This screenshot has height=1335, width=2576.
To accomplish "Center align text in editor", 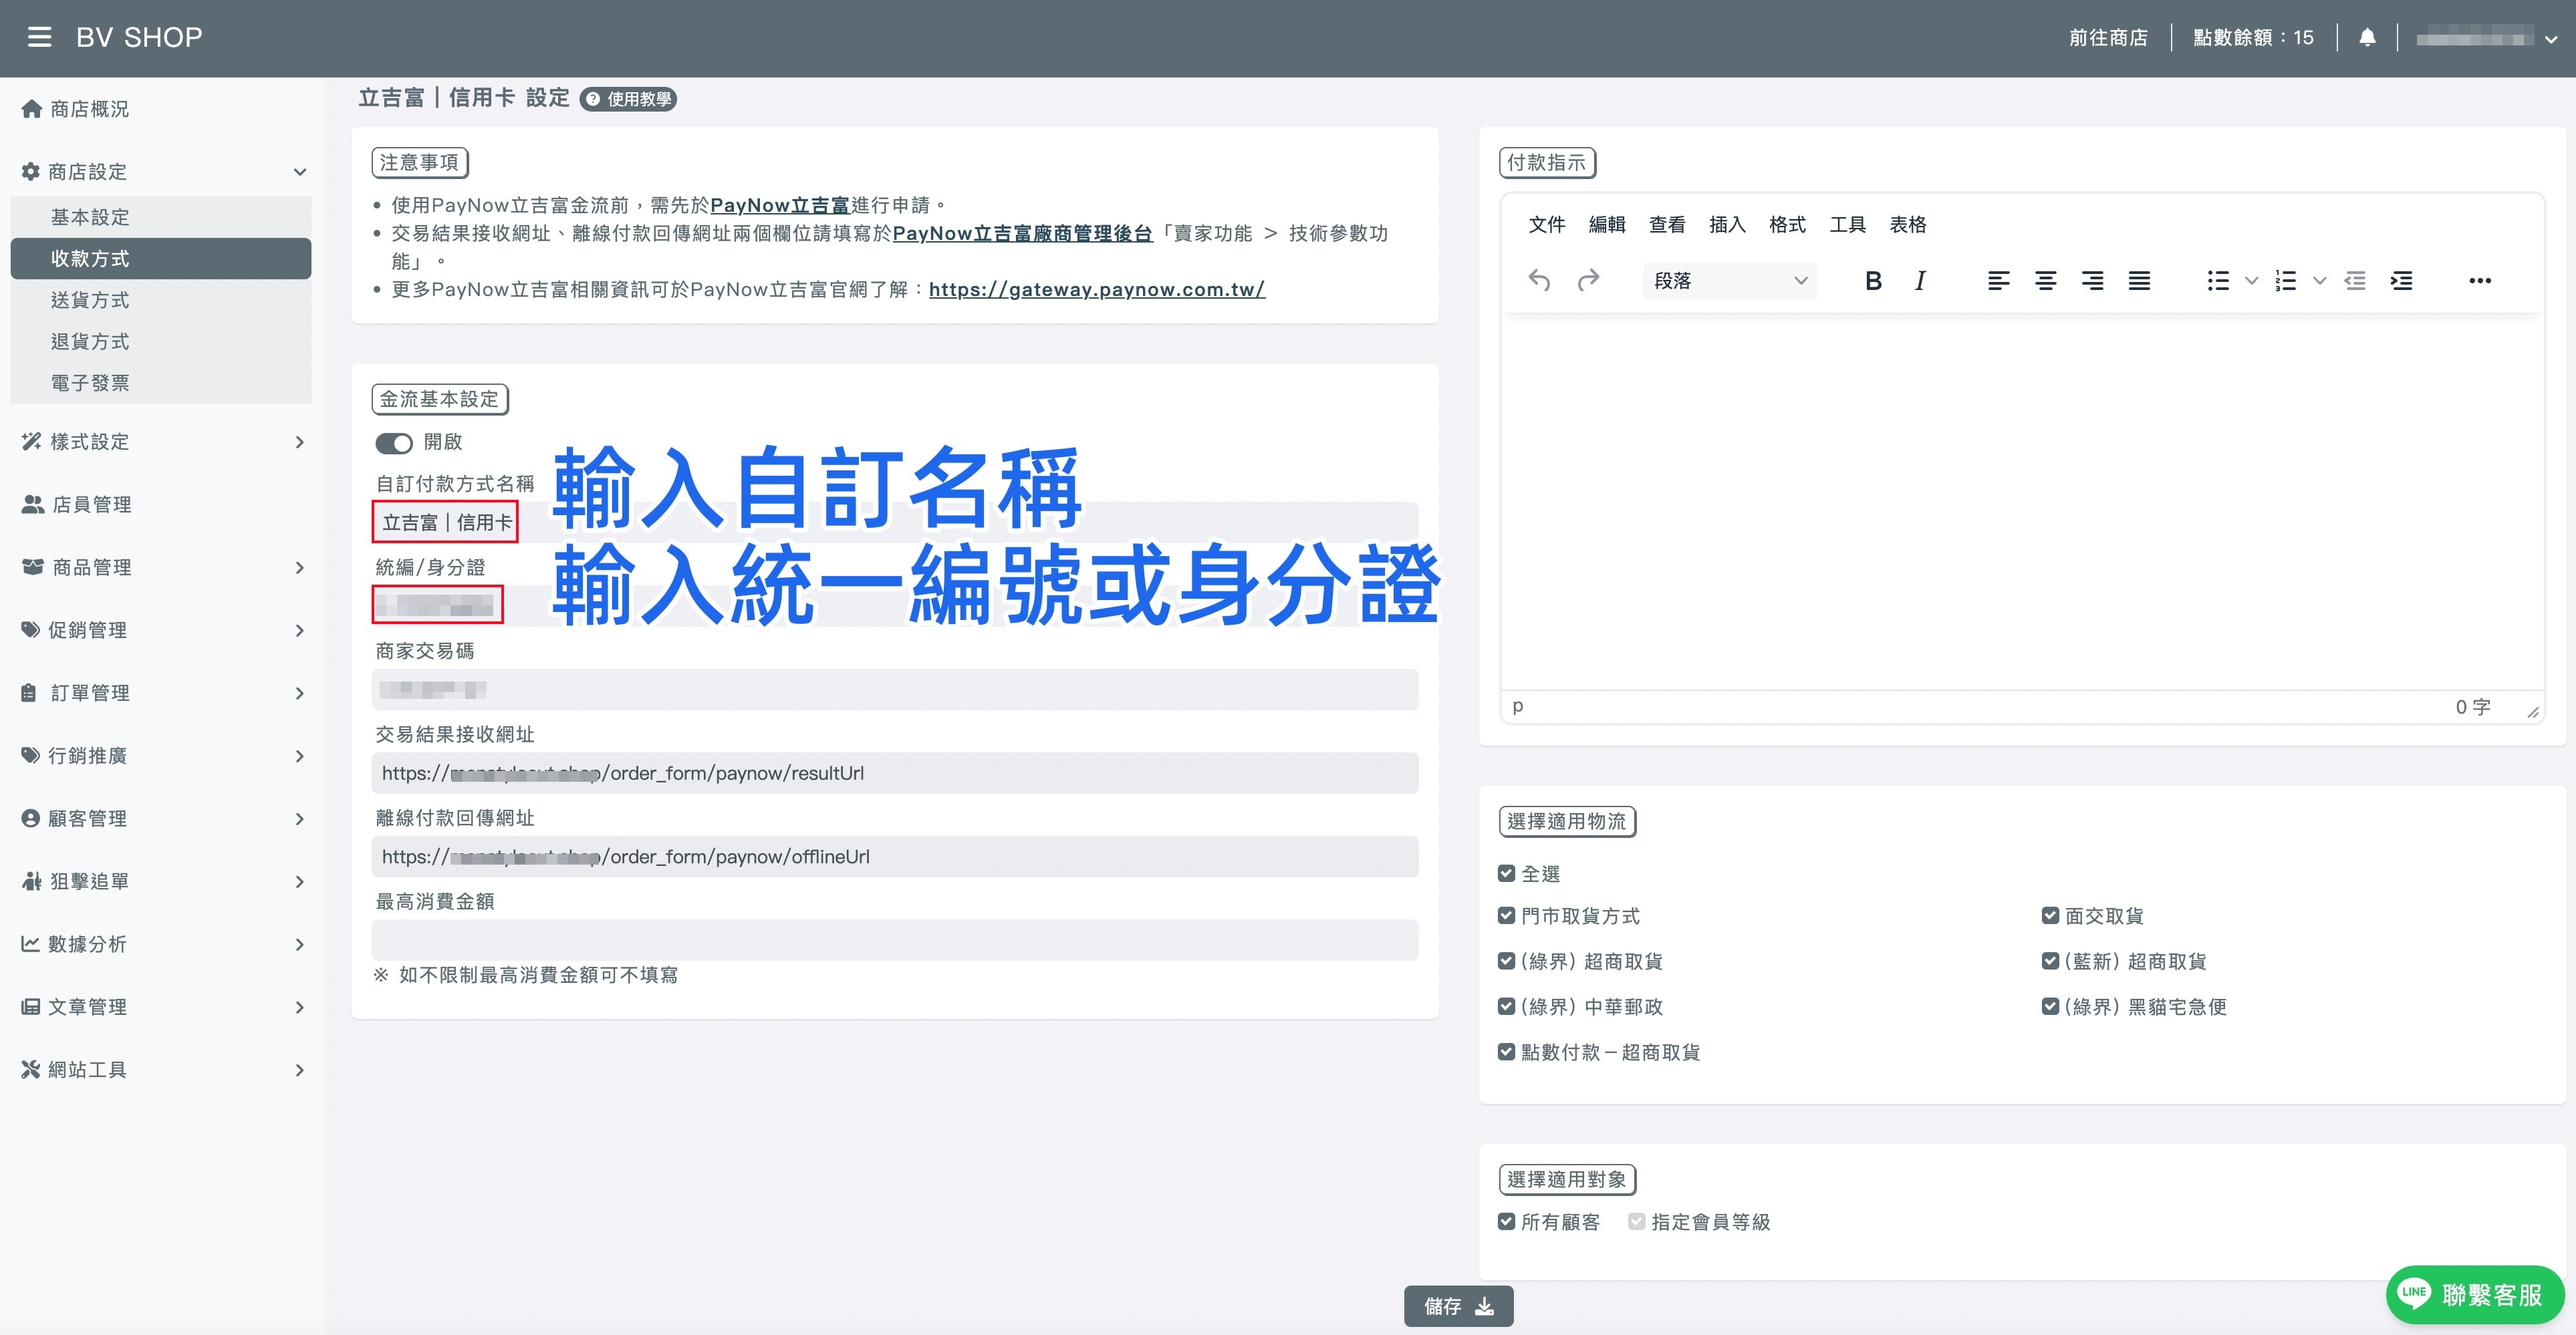I will pos(2045,281).
